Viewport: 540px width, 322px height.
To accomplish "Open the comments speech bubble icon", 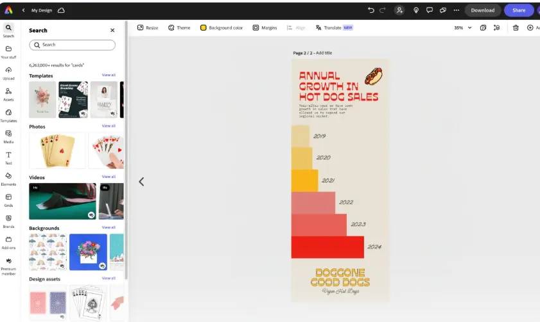I will (430, 10).
